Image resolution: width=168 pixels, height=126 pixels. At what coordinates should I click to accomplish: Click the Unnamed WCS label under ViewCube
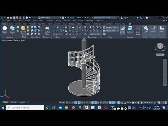[160, 55]
